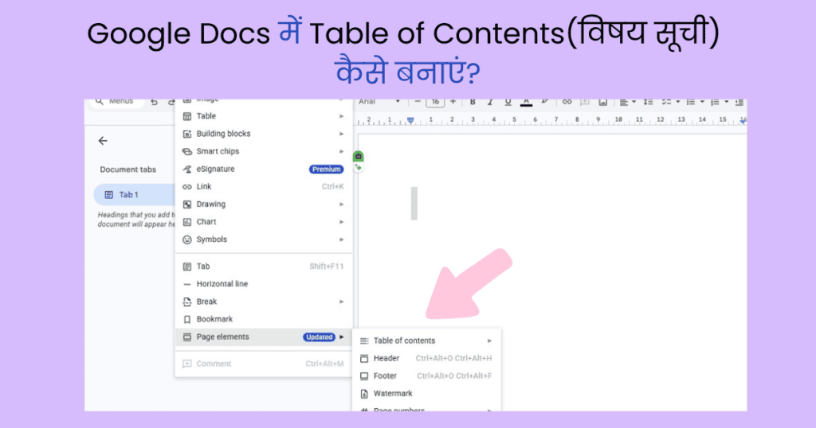816x428 pixels.
Task: Click the chain link icon beside Link
Action: (186, 187)
